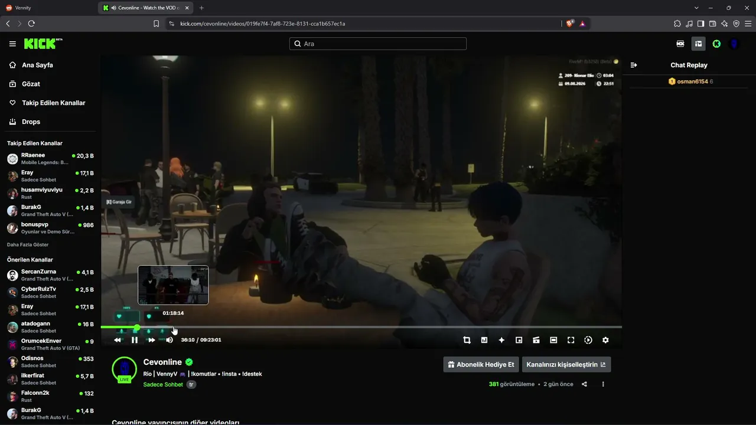Bookmark this page
The height and width of the screenshot is (425, 756).
[x=156, y=24]
